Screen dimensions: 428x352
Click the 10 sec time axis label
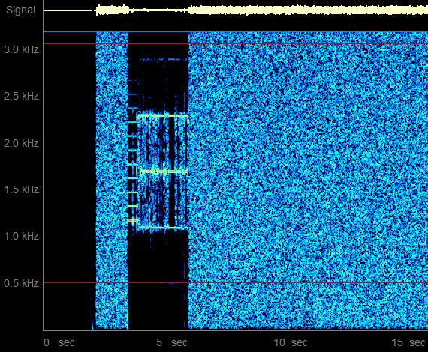click(x=291, y=342)
